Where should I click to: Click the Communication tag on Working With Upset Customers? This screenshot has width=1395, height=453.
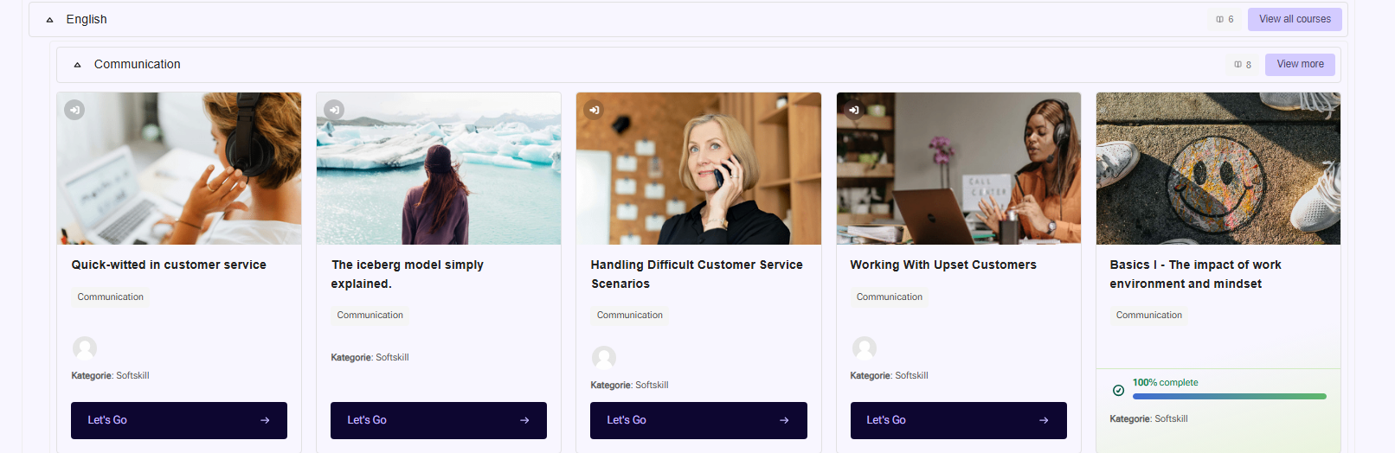pyautogui.click(x=889, y=297)
